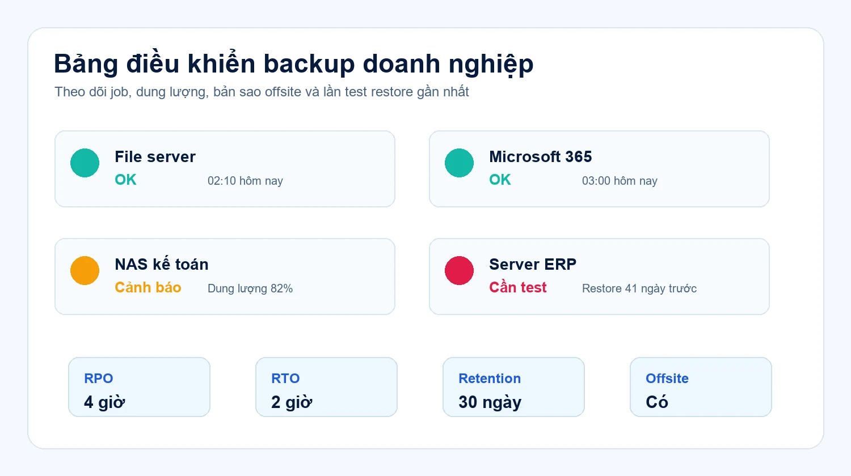851x476 pixels.
Task: Click the OK status under File server
Action: pyautogui.click(x=125, y=180)
